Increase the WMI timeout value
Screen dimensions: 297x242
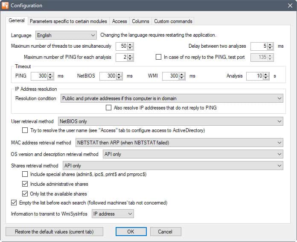pyautogui.click(x=182, y=74)
